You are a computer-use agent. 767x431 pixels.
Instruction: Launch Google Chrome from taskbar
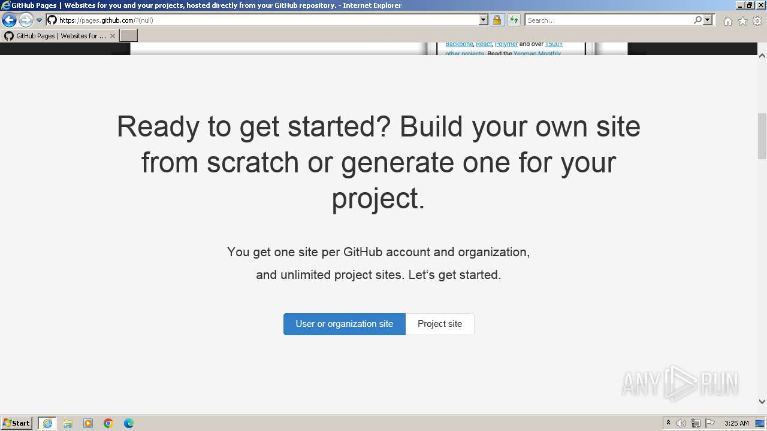(x=108, y=423)
